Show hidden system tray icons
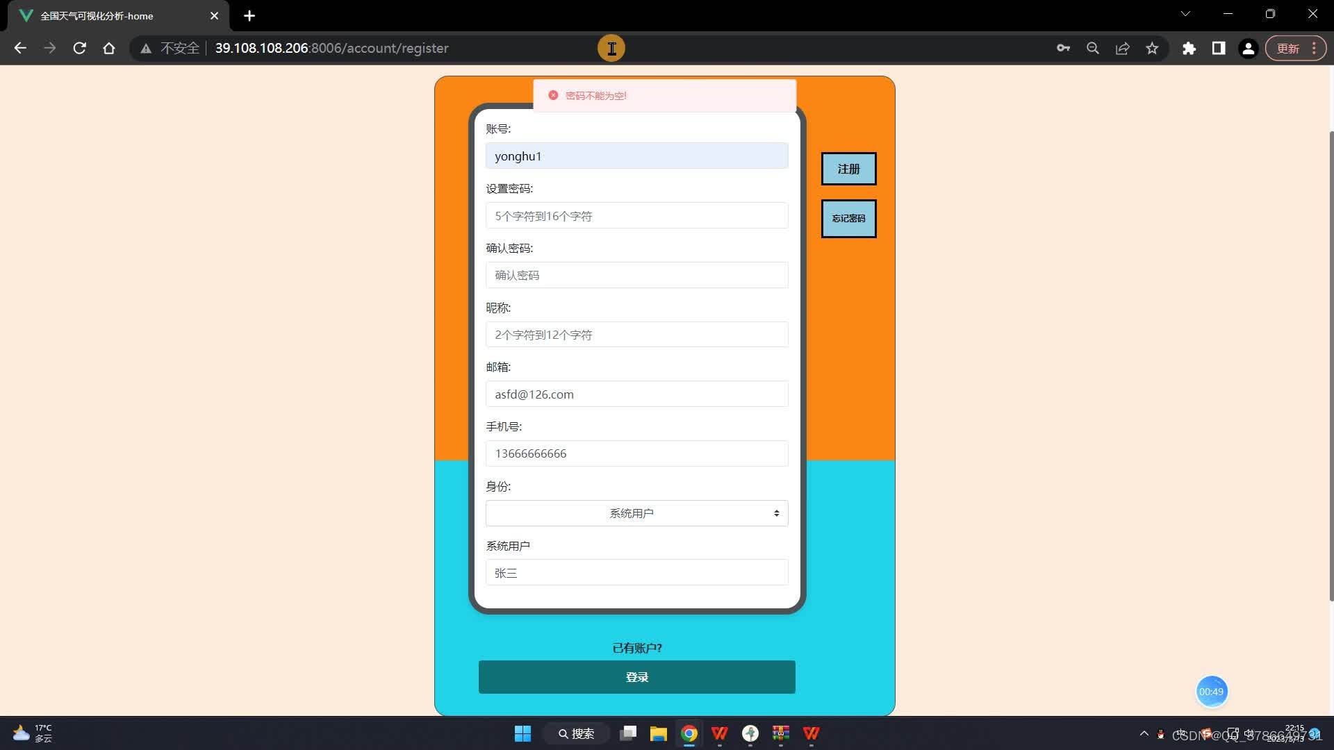Screen dimensions: 1334x750 1144,733
